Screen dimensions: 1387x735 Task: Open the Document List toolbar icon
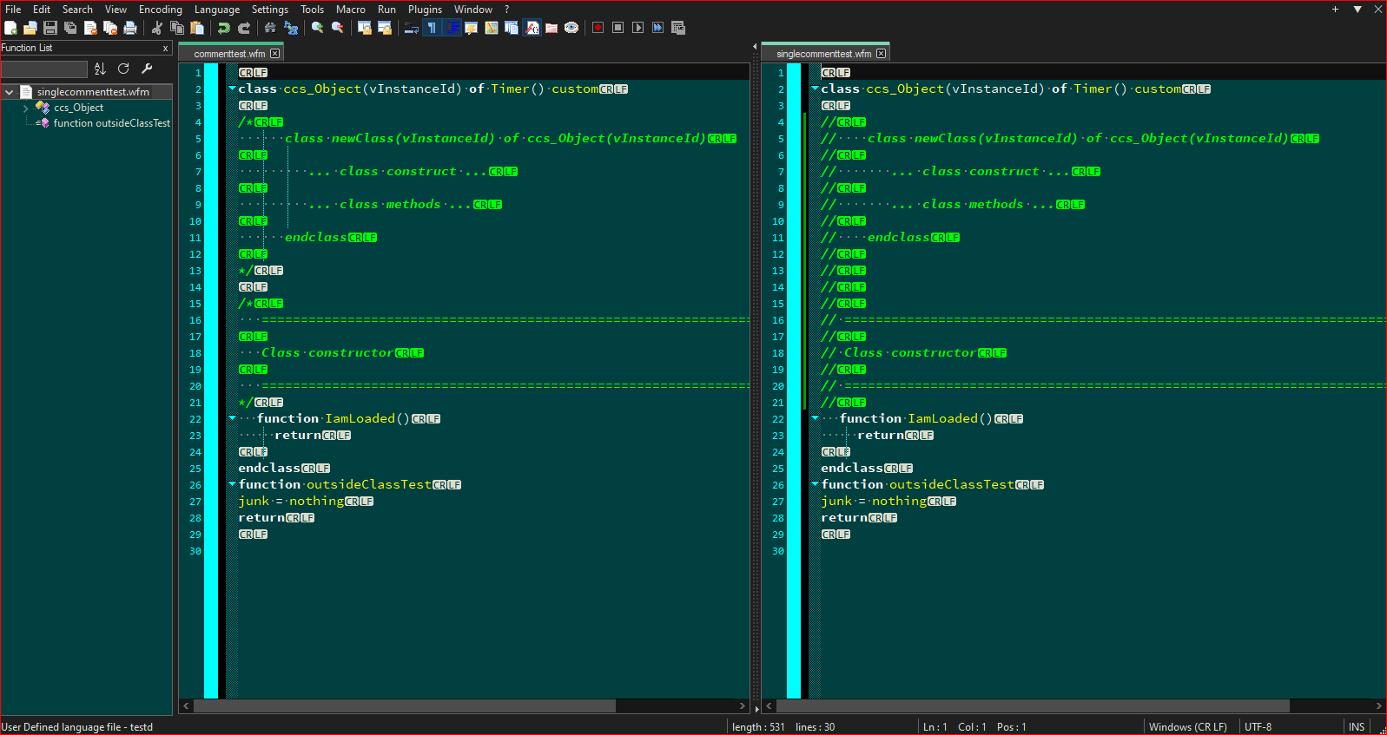point(512,28)
